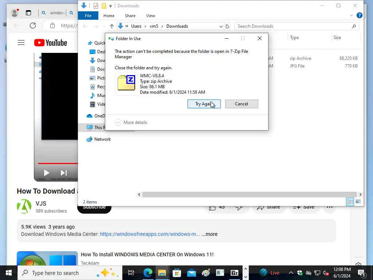
Task: Open the File tab in Explorer
Action: [88, 16]
